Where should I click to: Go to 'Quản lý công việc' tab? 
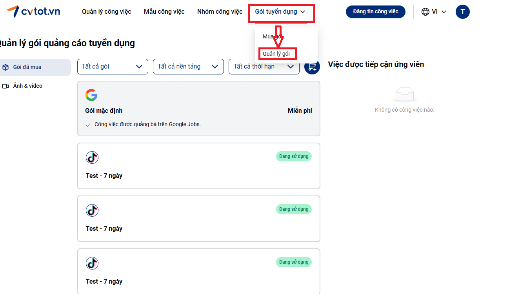pos(107,12)
